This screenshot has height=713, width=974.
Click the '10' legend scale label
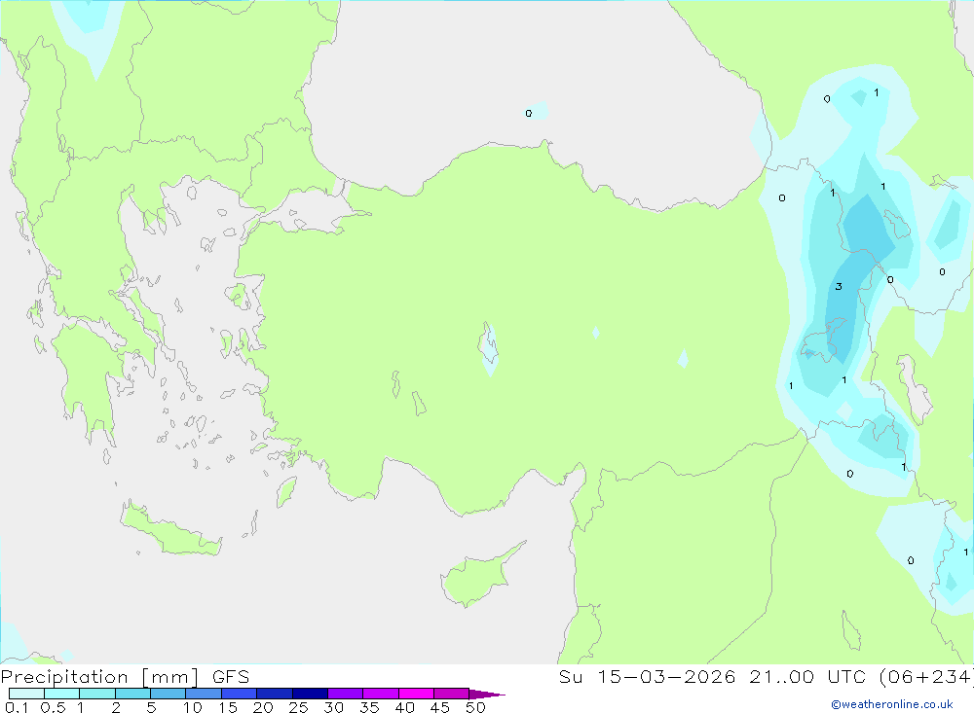[193, 707]
